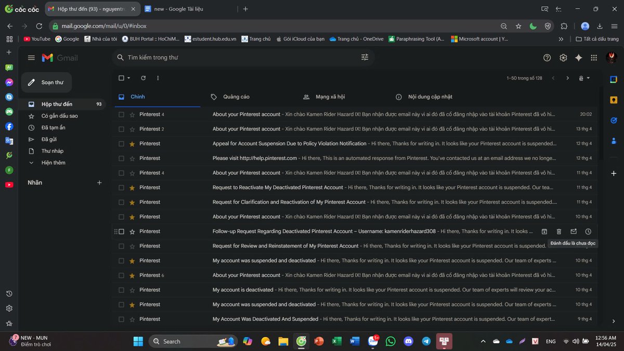The image size is (624, 351).
Task: Select checkbox for 20:02 Pinterest email
Action: (121, 114)
